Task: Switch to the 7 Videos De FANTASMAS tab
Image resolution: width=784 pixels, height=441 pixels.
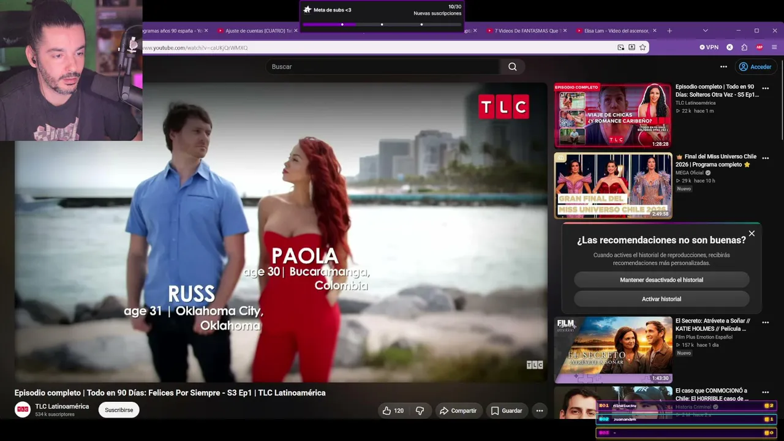Action: tap(526, 31)
